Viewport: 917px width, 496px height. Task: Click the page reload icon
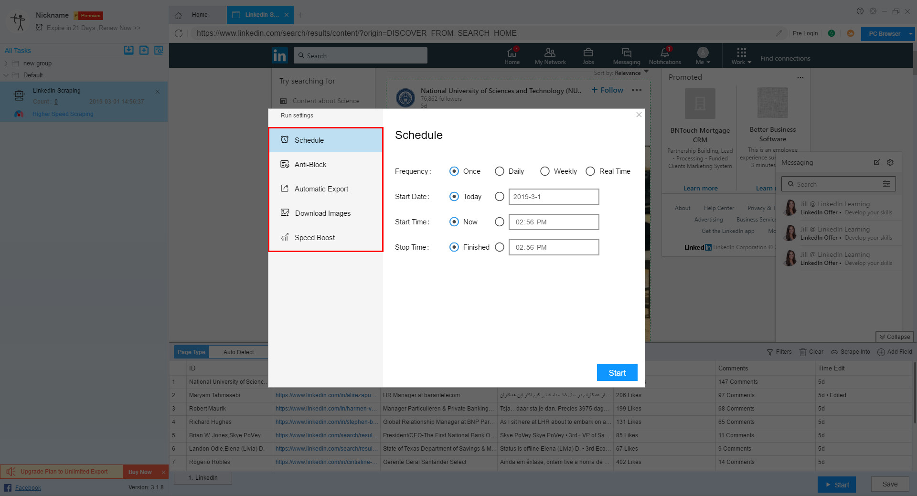(179, 33)
